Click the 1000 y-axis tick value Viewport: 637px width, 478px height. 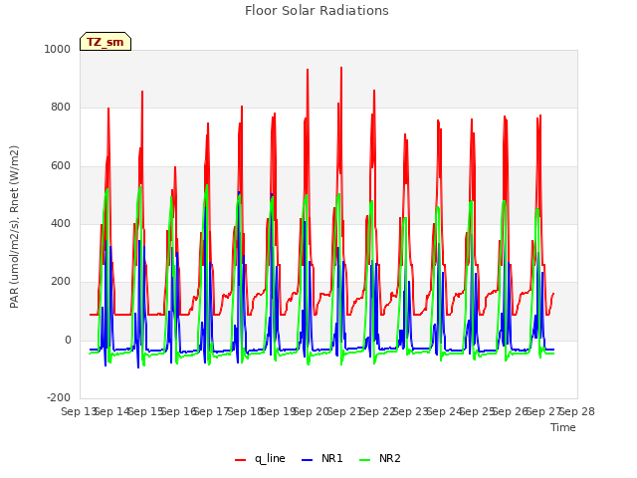click(58, 49)
